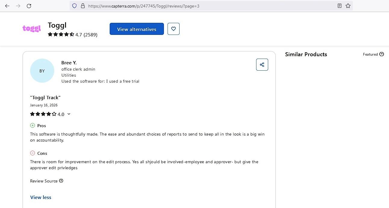This screenshot has width=389, height=208.
Task: Click the green plus Pros icon
Action: click(33, 125)
